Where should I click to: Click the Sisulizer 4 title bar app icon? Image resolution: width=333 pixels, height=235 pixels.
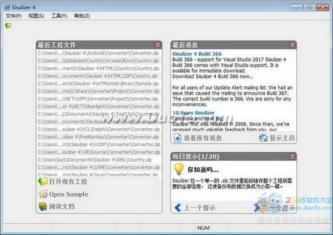pos(7,7)
